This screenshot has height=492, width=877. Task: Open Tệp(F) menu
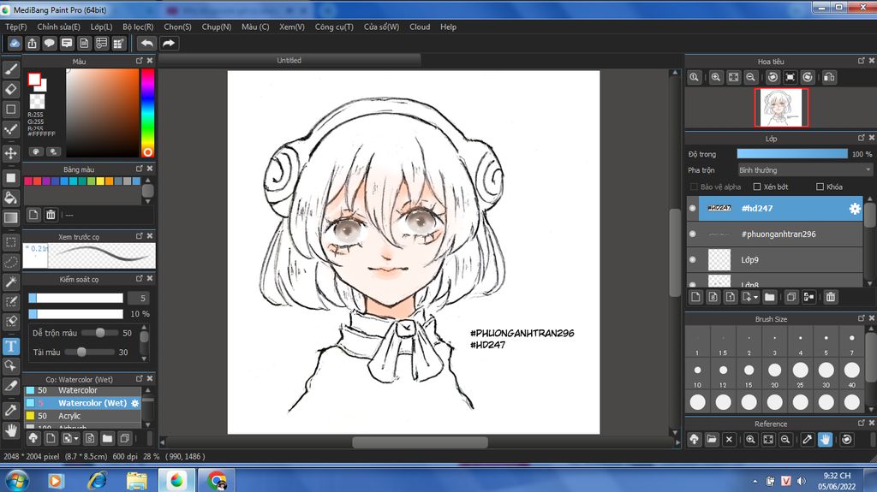[16, 27]
